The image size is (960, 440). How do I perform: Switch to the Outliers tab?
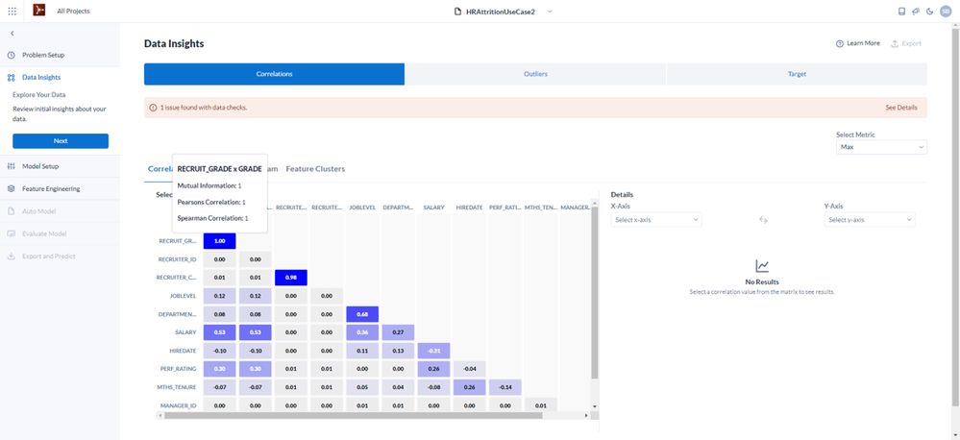click(535, 74)
